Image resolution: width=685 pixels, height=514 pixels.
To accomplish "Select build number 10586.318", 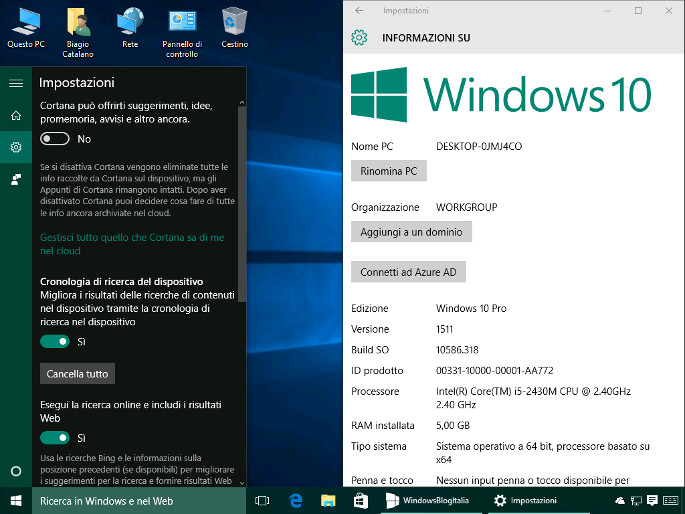I will pos(457,349).
